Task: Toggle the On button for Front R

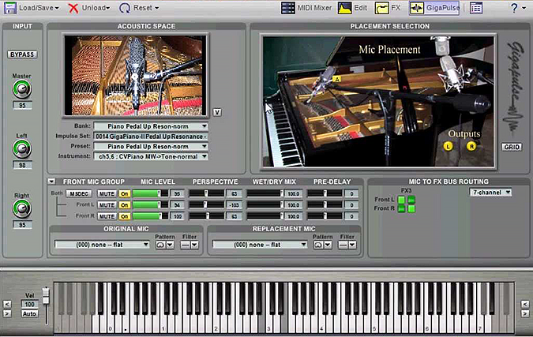Action: [x=125, y=216]
